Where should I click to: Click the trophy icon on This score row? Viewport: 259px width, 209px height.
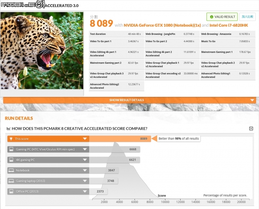click(11, 139)
